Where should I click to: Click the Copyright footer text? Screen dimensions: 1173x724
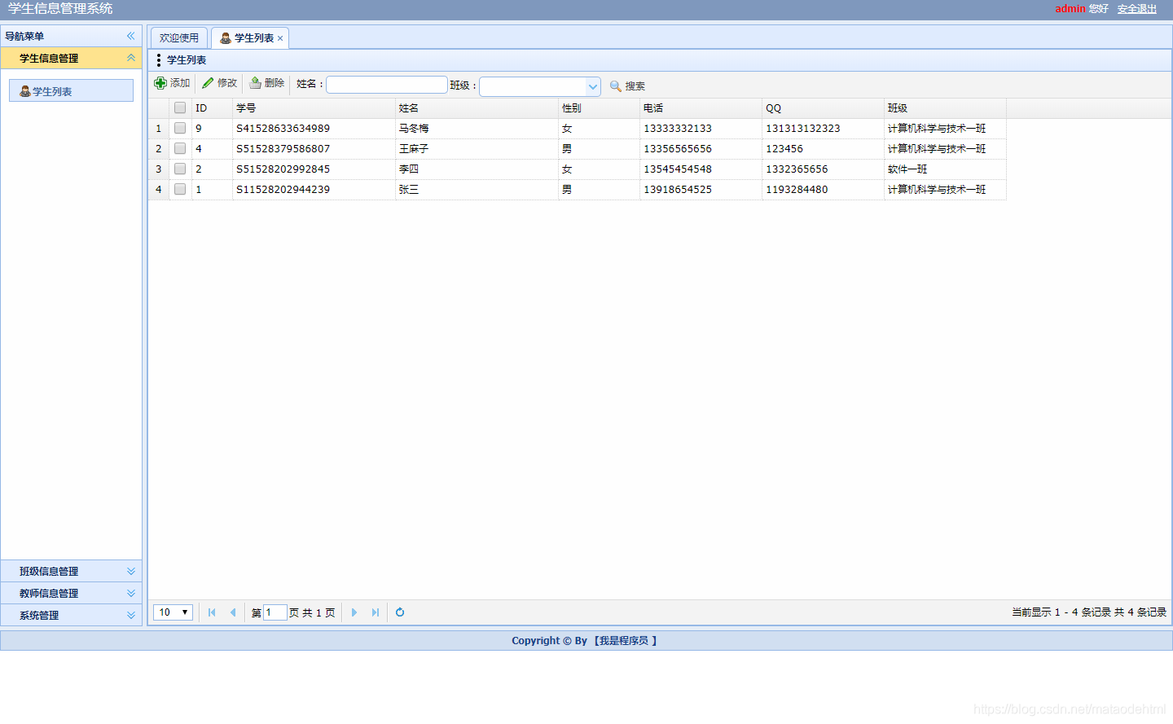[x=584, y=641]
